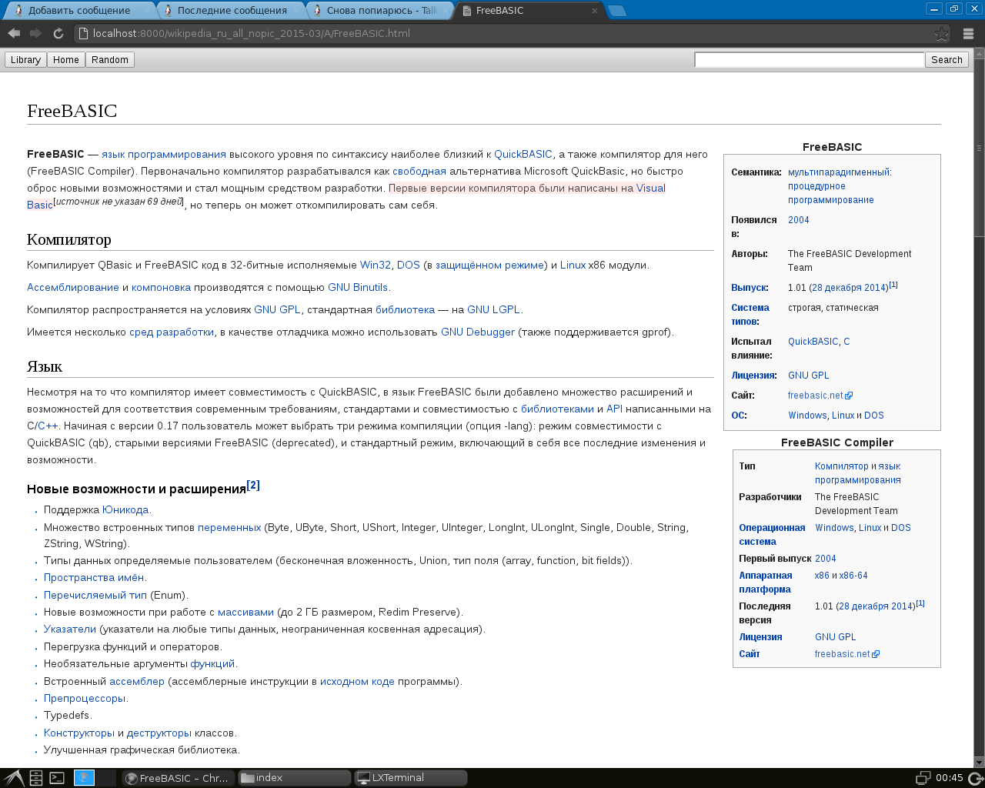The height and width of the screenshot is (788, 985).
Task: Click the 'Операционная система' infobox link
Action: [772, 535]
